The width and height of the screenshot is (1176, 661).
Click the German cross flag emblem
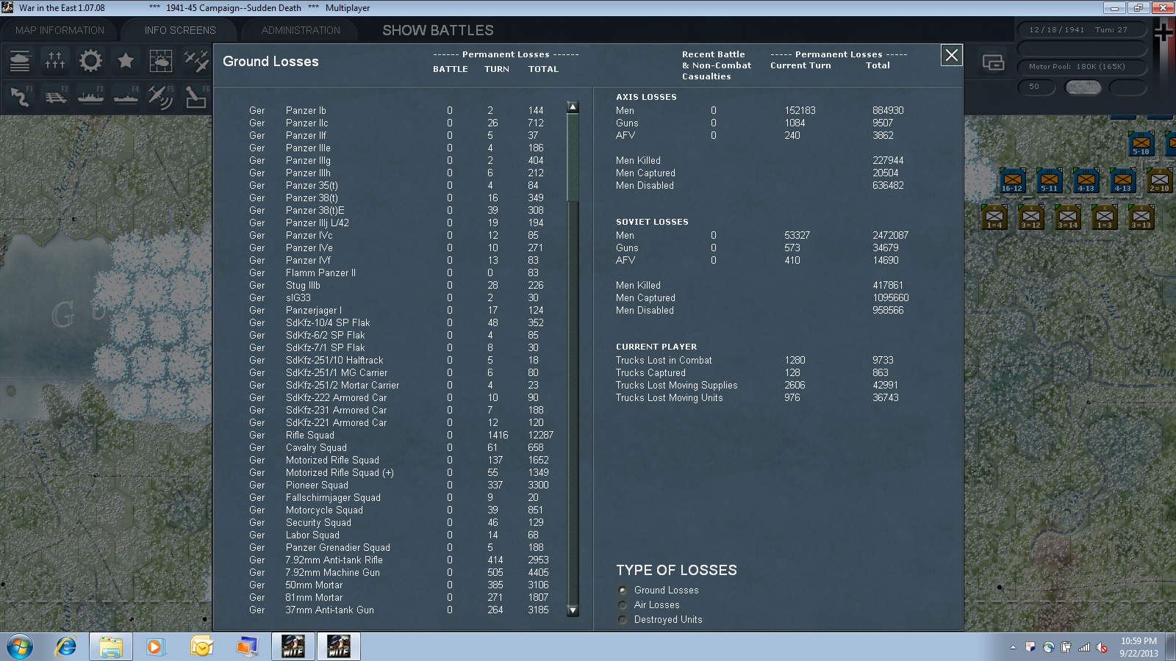1164,33
